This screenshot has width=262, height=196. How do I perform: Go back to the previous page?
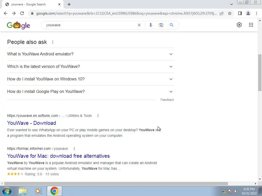(6, 13)
